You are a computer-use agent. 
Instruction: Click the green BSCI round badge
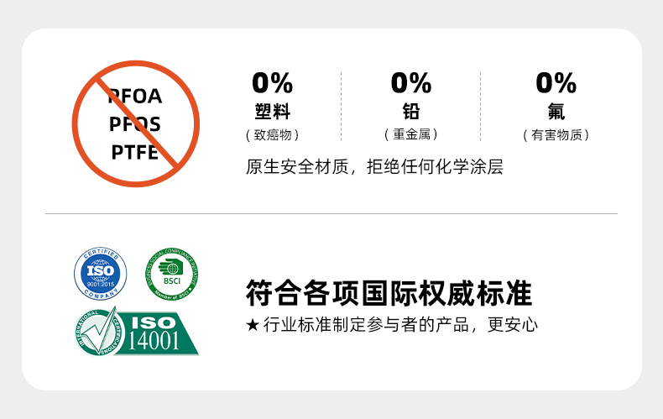(173, 273)
